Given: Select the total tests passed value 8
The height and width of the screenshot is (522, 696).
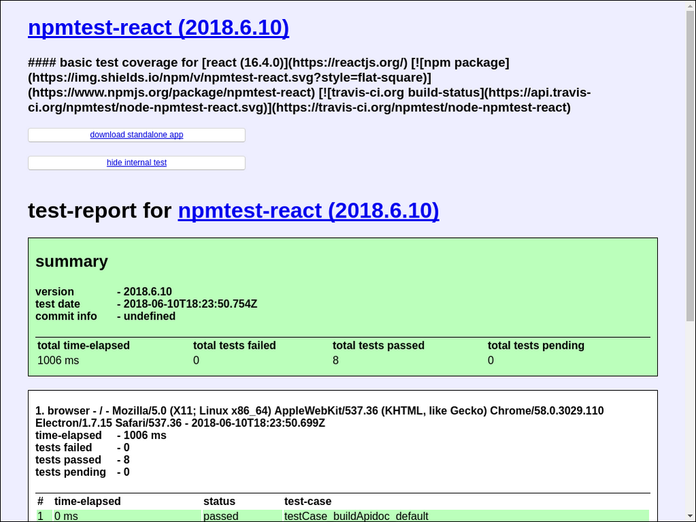Looking at the screenshot, I should point(336,360).
